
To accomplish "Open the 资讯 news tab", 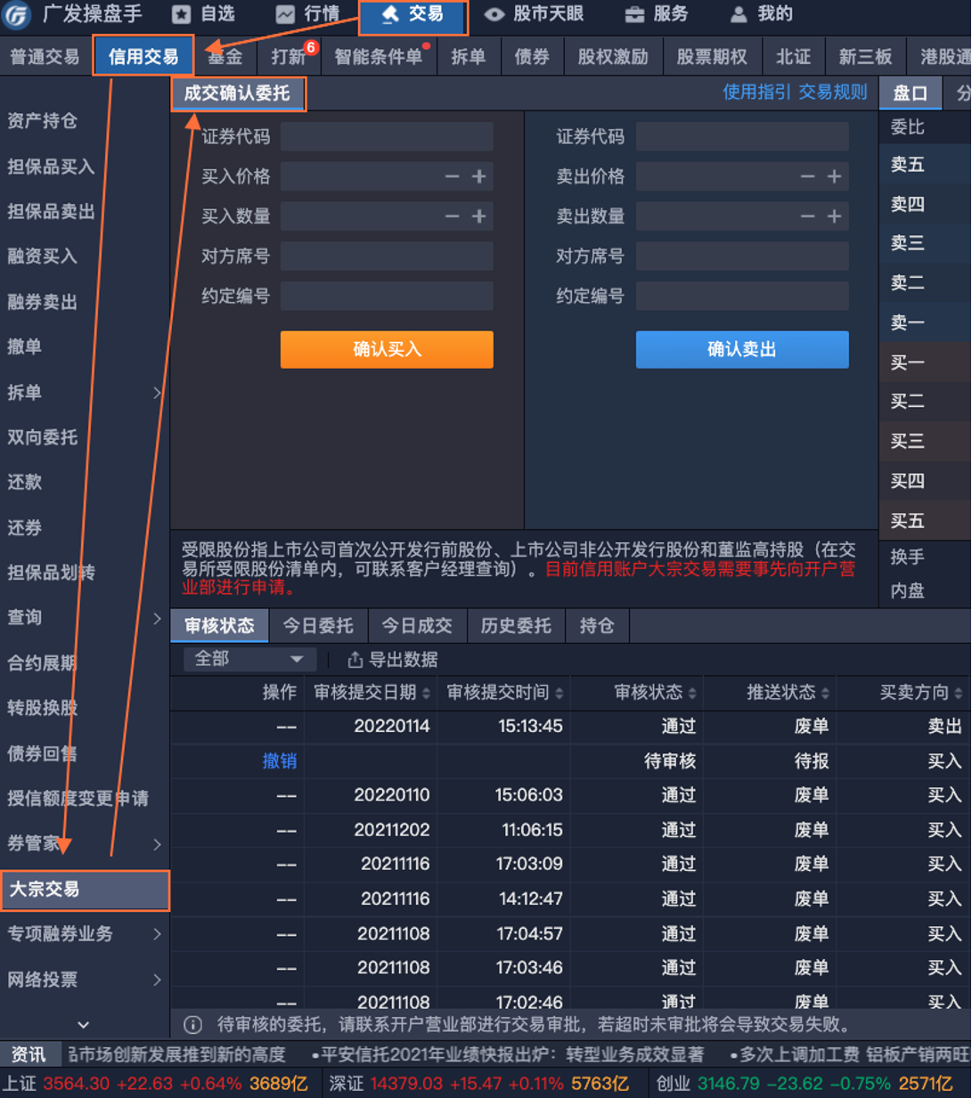I will (29, 1054).
